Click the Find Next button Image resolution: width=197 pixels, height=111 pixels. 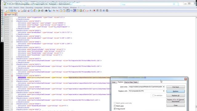click(175, 87)
